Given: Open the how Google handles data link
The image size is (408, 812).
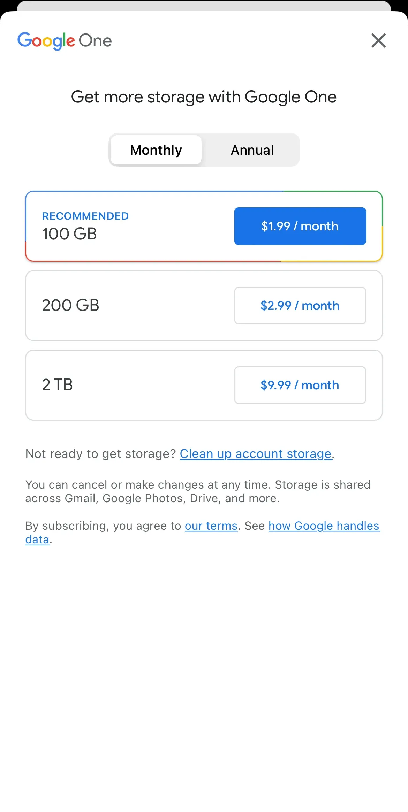Looking at the screenshot, I should (x=324, y=526).
